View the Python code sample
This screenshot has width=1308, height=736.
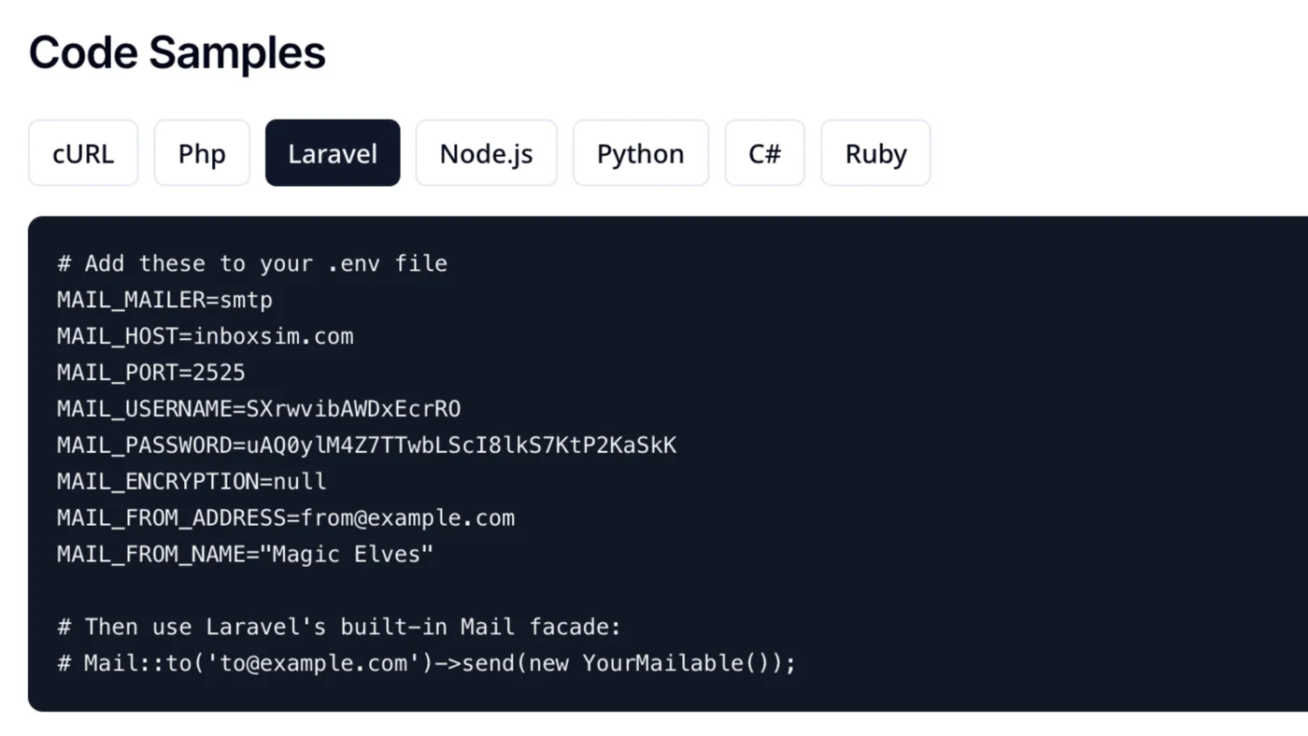point(640,152)
